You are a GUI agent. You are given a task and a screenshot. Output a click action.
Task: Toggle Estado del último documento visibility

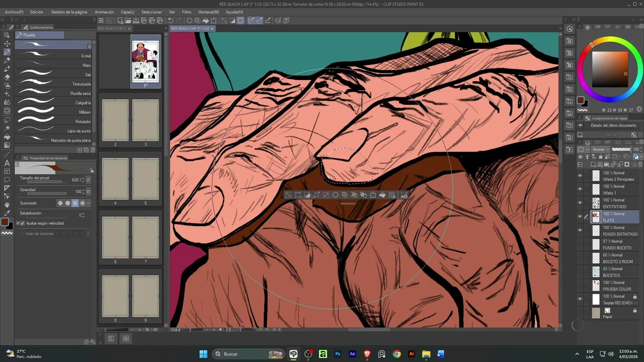[x=580, y=125]
